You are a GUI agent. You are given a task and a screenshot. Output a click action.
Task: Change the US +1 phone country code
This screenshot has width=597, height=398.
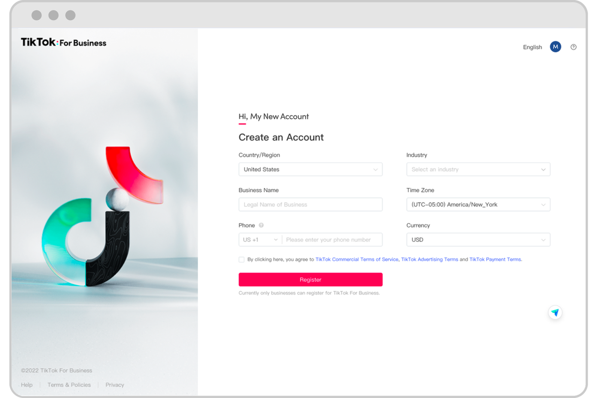click(260, 240)
